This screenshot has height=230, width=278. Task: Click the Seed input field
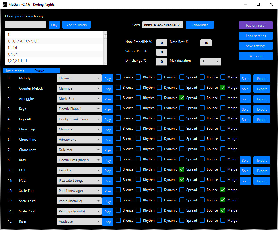point(162,25)
